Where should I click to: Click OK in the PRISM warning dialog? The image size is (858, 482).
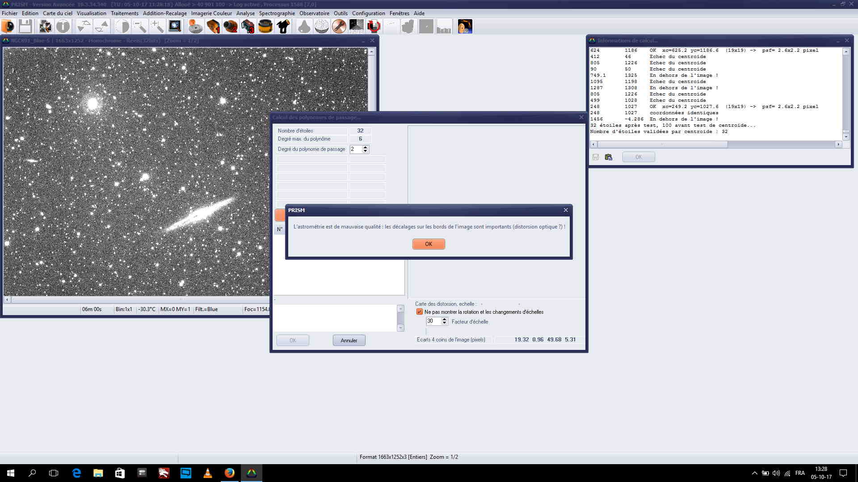pyautogui.click(x=428, y=244)
